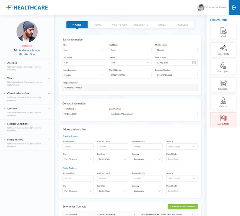Image resolution: width=240 pixels, height=216 pixels.
Task: Select the Profile tab
Action: 77,25
